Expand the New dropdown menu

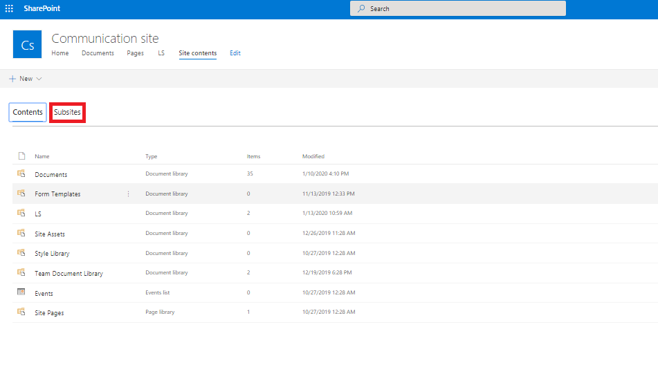[26, 78]
